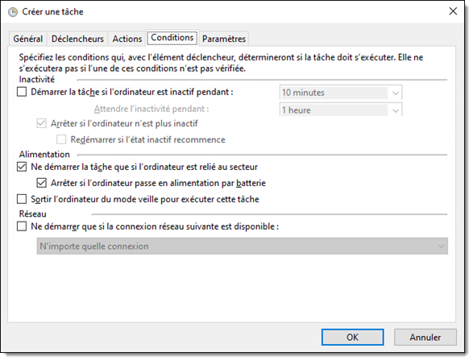Click the task scheduler clock icon in title bar

[13, 12]
